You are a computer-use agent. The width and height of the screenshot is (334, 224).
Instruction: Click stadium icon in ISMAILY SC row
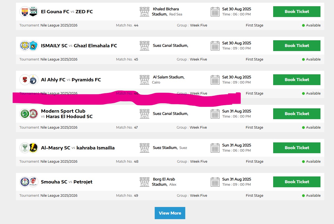144,46
